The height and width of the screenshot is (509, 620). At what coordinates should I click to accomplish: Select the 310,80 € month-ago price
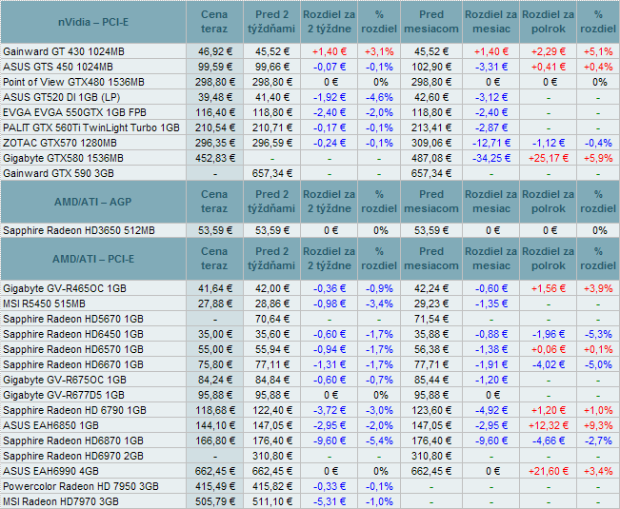point(431,456)
